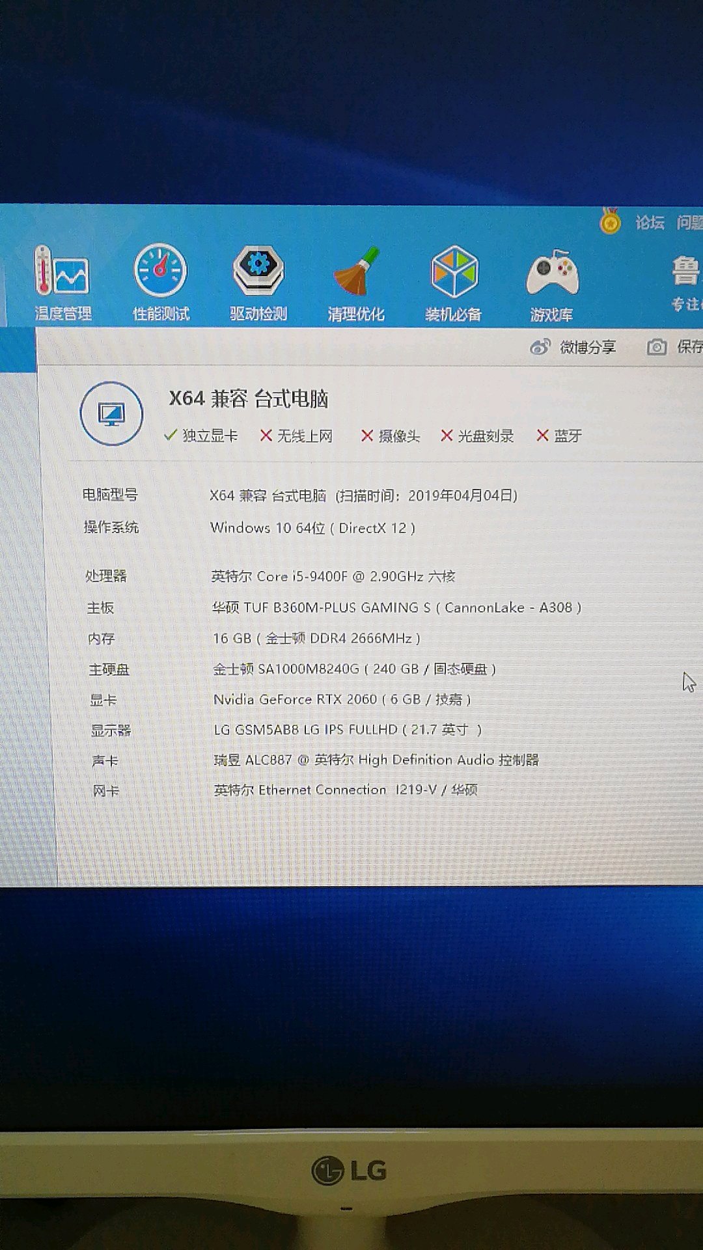Click the 16 GB DDR4 2666MHz value
The width and height of the screenshot is (703, 1250).
[x=317, y=638]
